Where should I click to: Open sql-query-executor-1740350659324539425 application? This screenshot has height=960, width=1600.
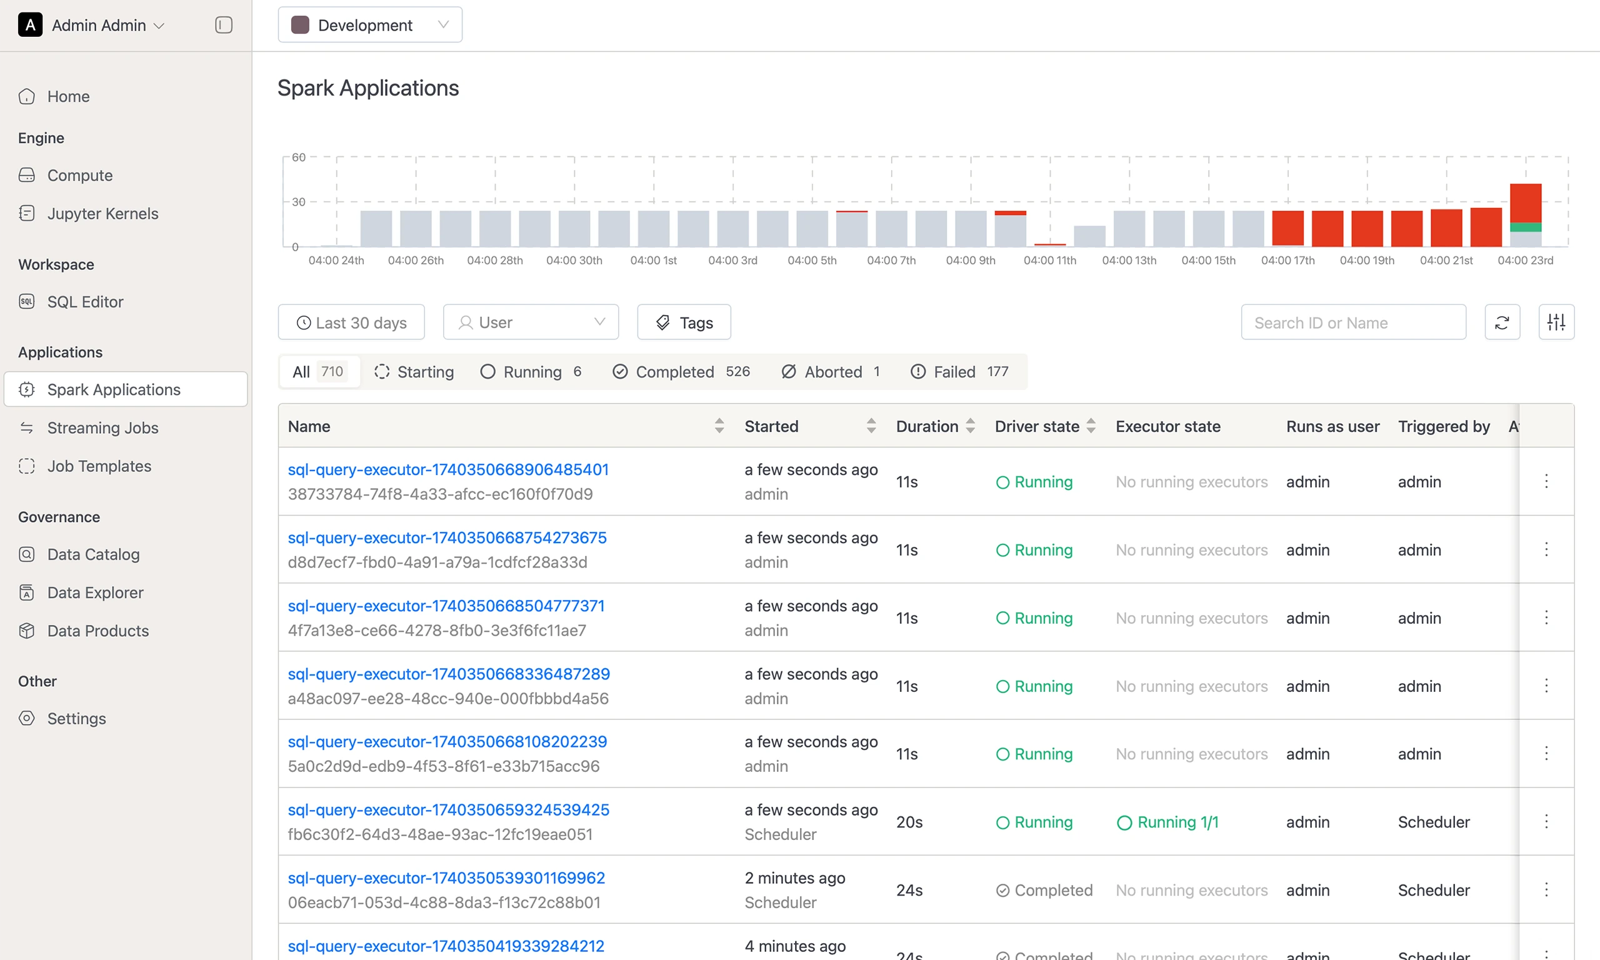(449, 809)
